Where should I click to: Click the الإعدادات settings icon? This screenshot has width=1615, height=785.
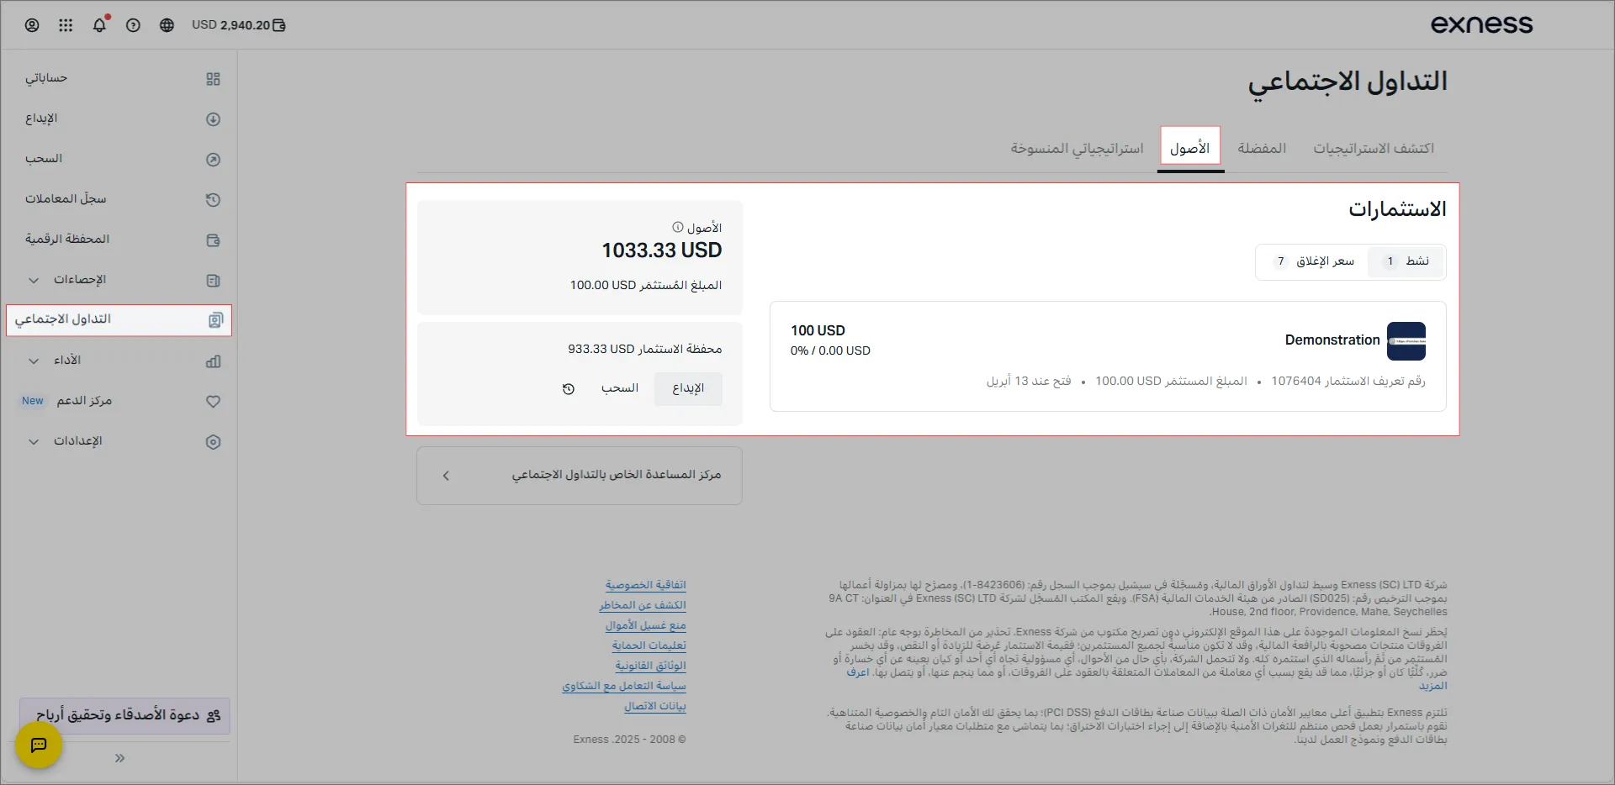(214, 442)
